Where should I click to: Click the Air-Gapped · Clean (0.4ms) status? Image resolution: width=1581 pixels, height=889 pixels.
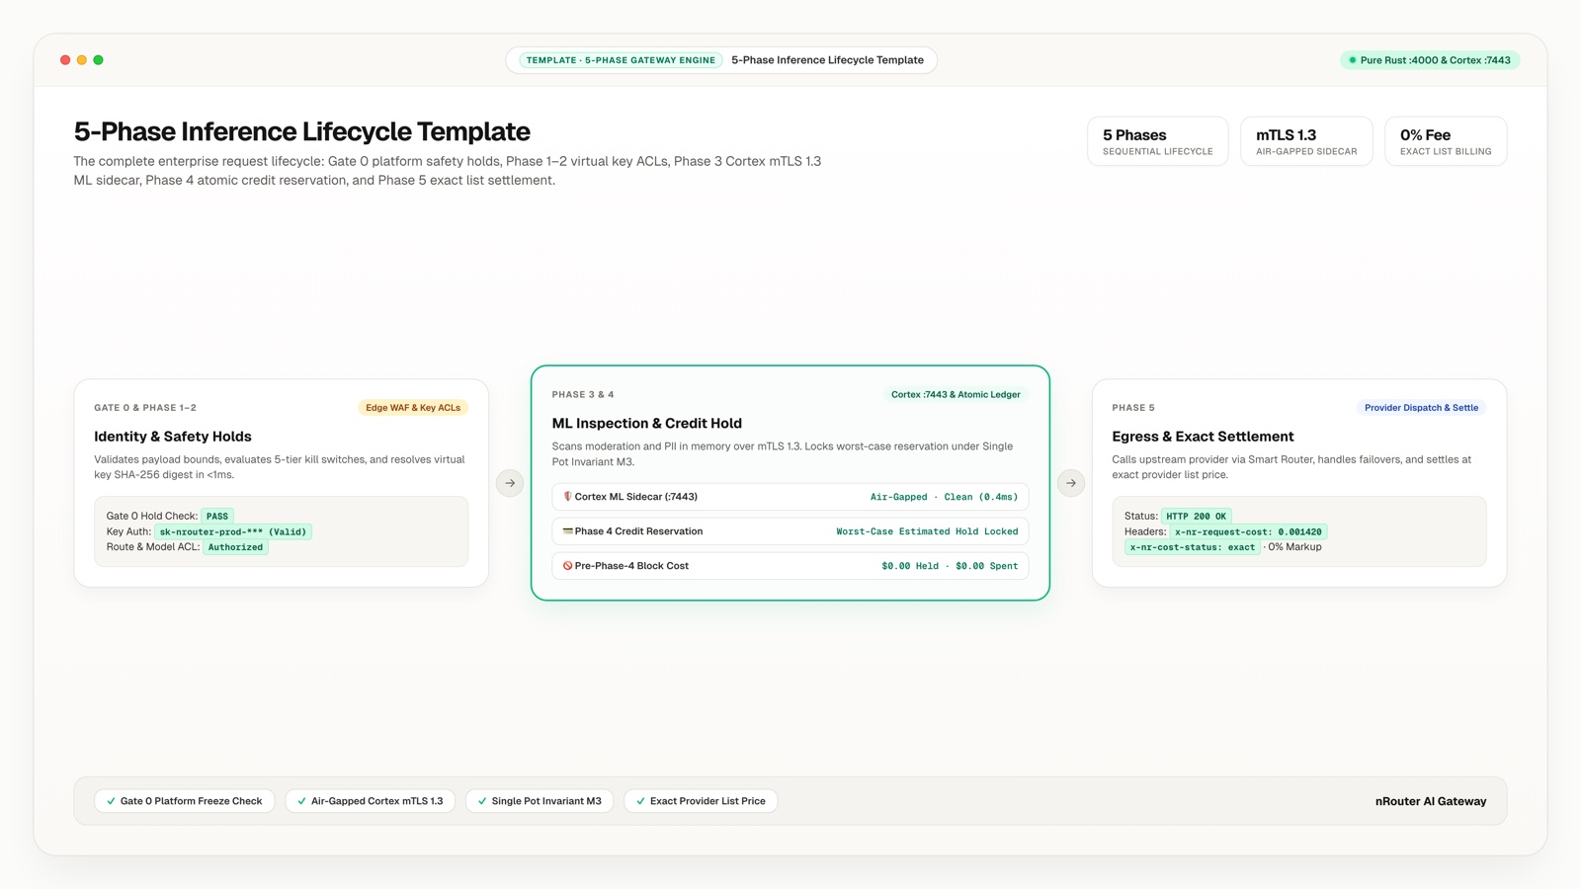tap(944, 497)
